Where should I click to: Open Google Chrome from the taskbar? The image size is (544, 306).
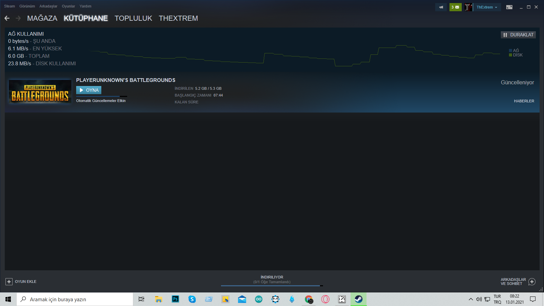coord(309,299)
